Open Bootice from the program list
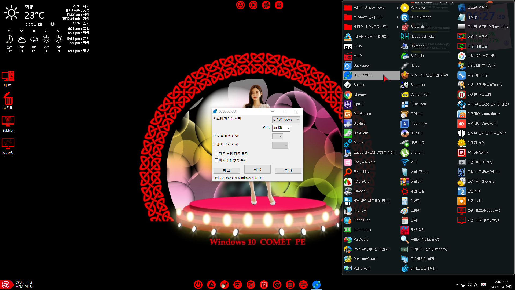515x290 pixels. (371, 85)
